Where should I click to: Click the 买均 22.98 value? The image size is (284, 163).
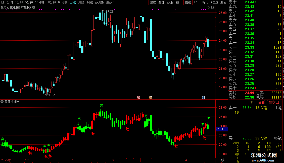[250, 97]
